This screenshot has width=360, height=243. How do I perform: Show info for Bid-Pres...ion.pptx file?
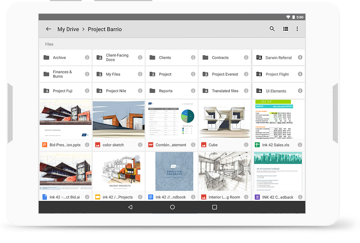pyautogui.click(x=87, y=145)
